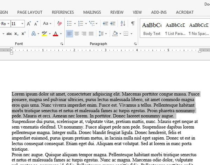Expand the Change Case dropdown
Screen dimensions: 210x165
point(47,24)
